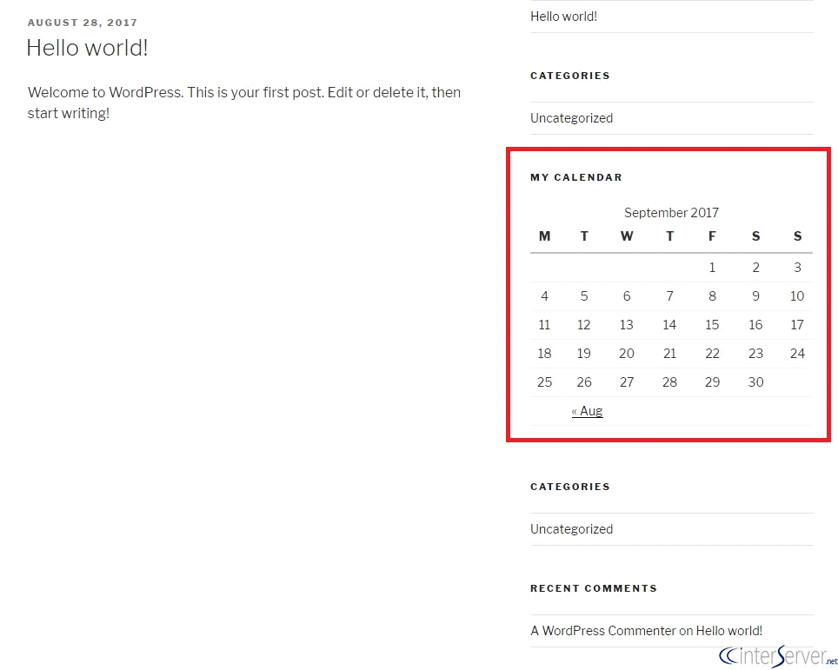The width and height of the screenshot is (838, 670).
Task: Open Hello world! in recent posts sidebar
Action: [563, 17]
